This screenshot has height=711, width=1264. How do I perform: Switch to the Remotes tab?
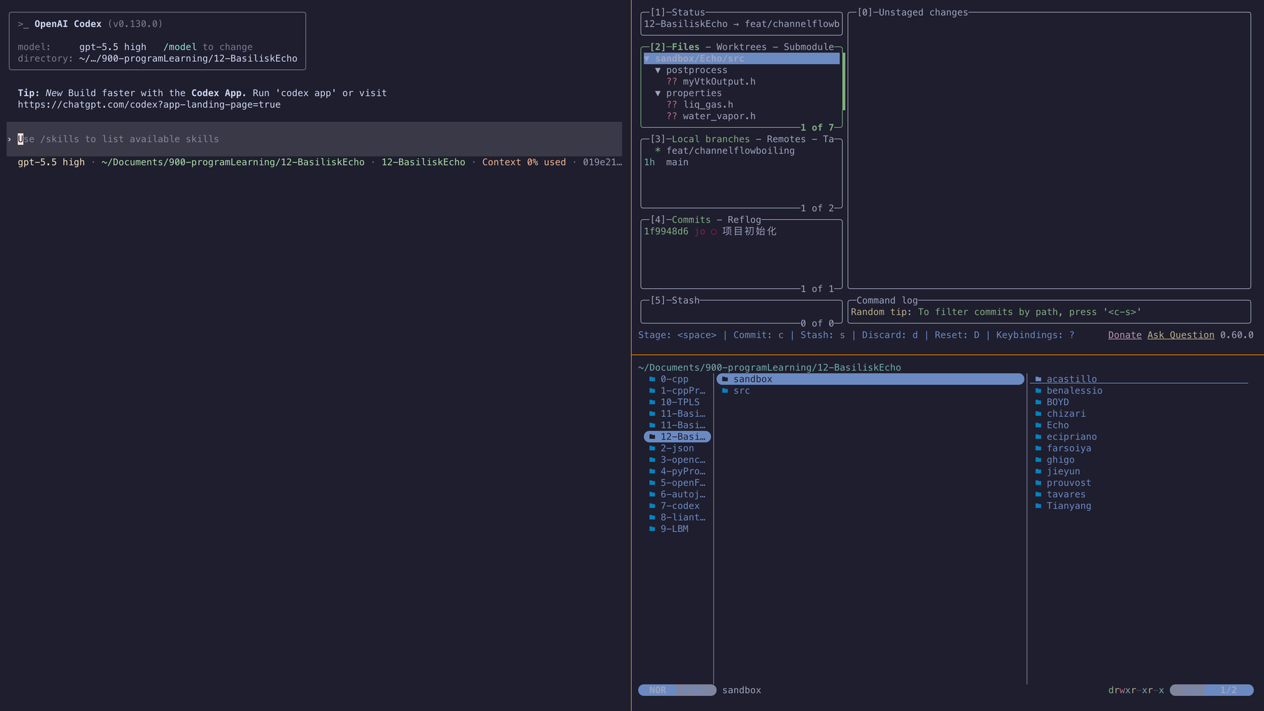pos(786,139)
